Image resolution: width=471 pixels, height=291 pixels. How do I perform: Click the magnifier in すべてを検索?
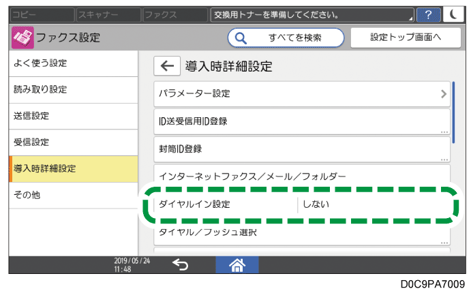241,38
